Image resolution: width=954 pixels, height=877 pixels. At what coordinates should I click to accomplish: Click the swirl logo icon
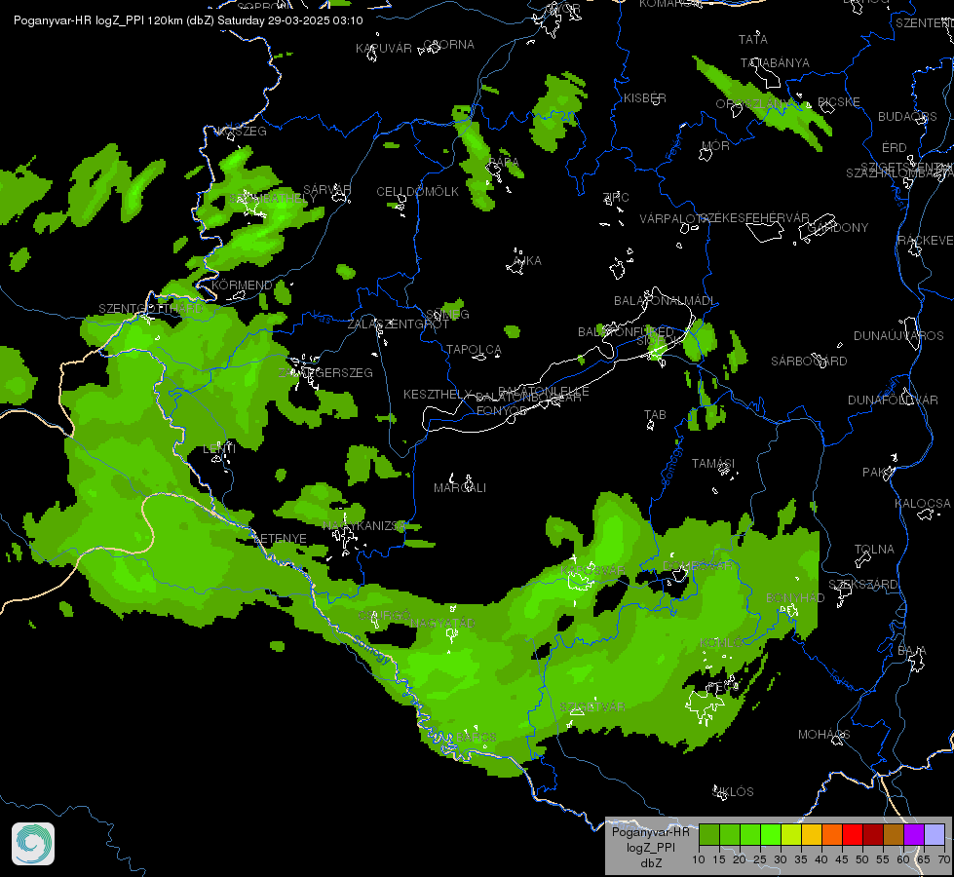pyautogui.click(x=33, y=844)
